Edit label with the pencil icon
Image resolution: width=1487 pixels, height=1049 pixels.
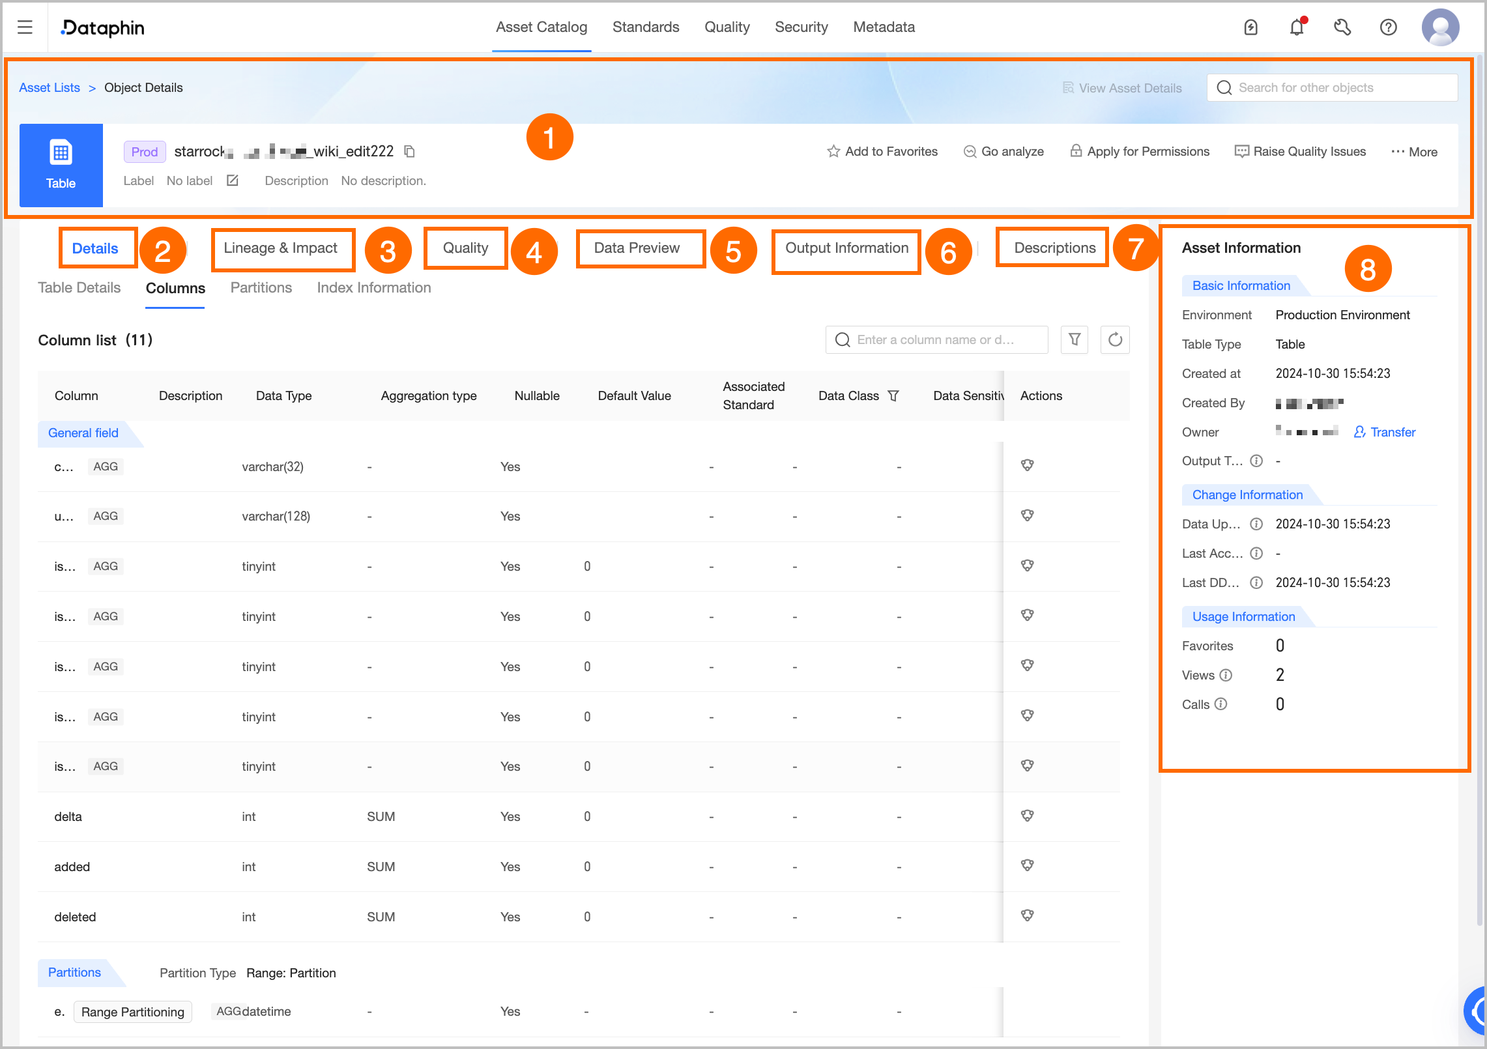tap(233, 180)
